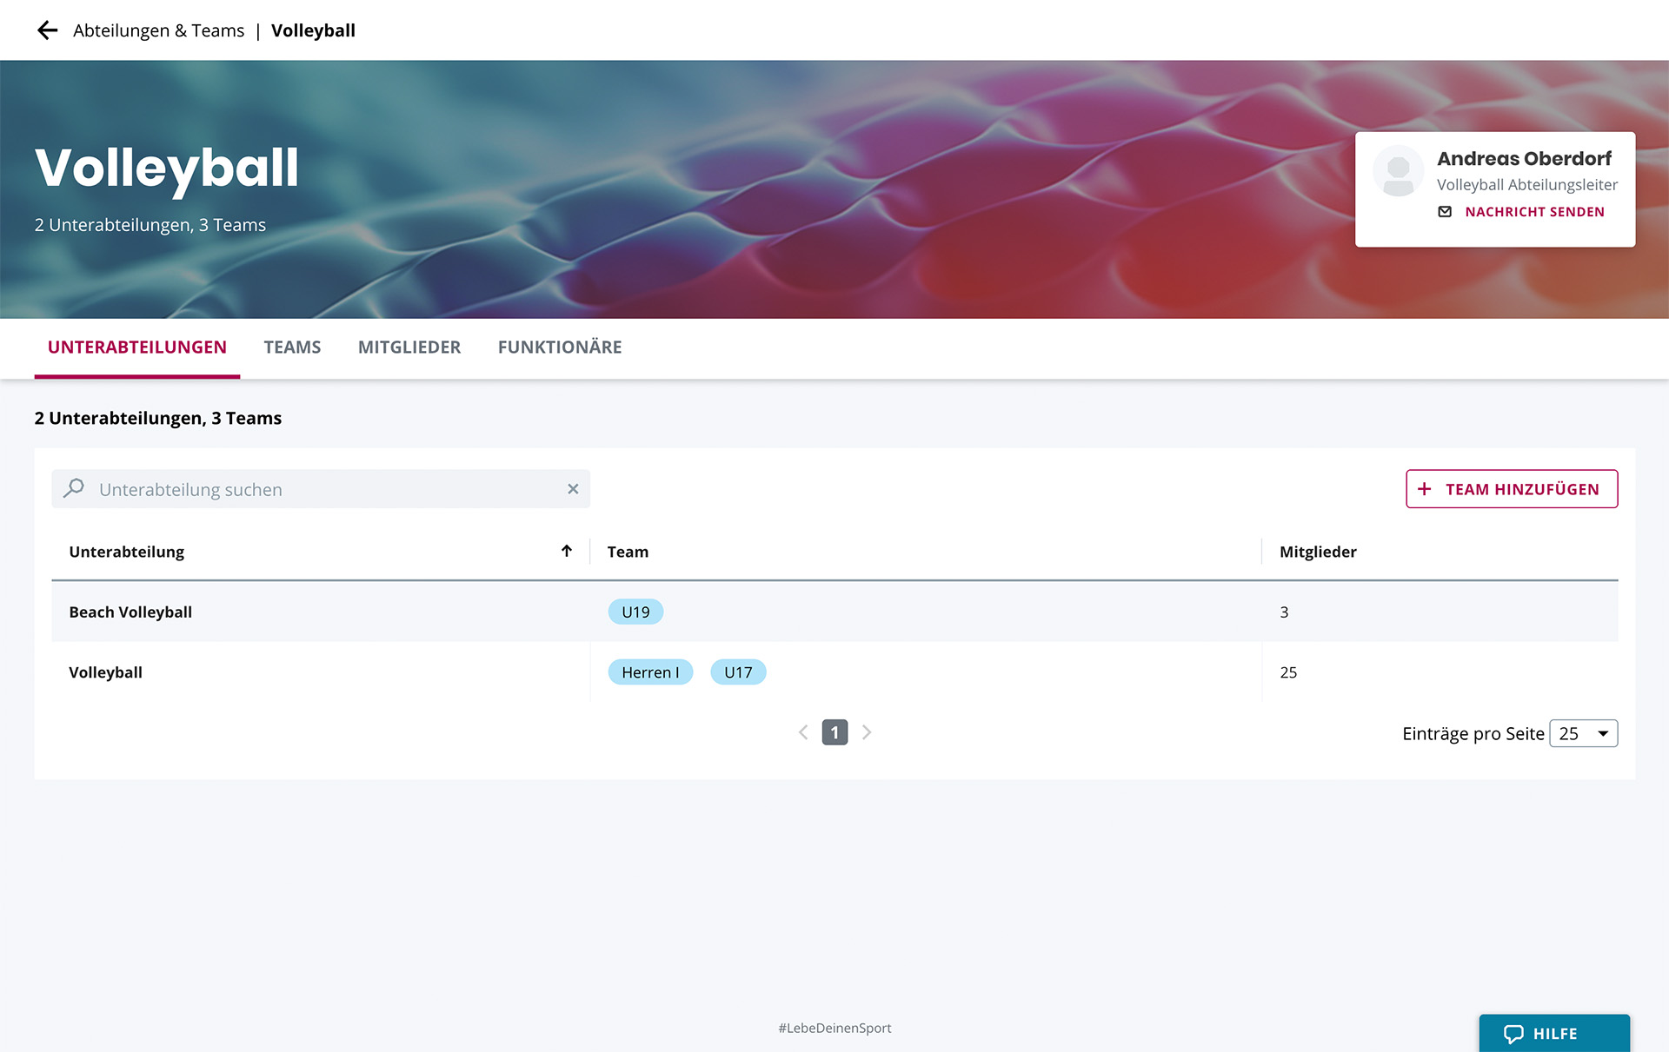Click the Nachricht senden link
Image resolution: width=1669 pixels, height=1052 pixels.
(x=1534, y=212)
